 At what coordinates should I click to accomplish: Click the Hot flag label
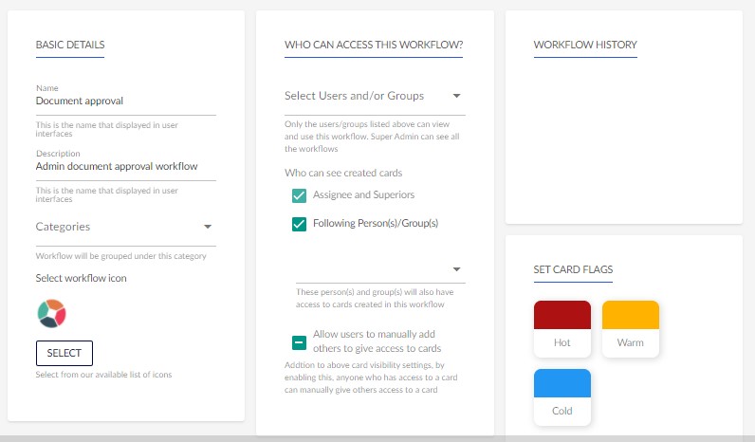pyautogui.click(x=562, y=342)
